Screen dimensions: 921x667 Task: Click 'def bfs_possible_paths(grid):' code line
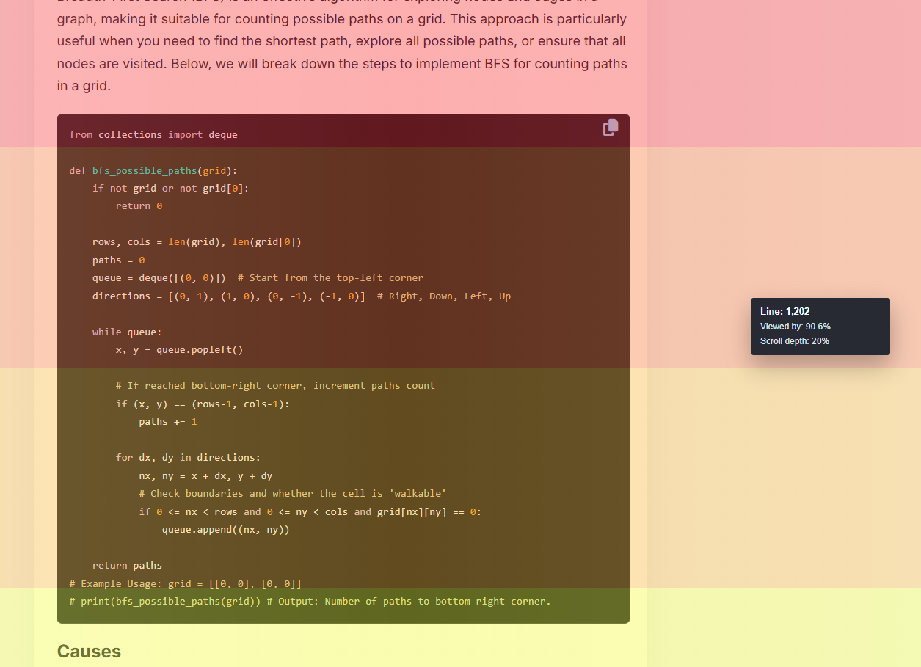tap(153, 170)
